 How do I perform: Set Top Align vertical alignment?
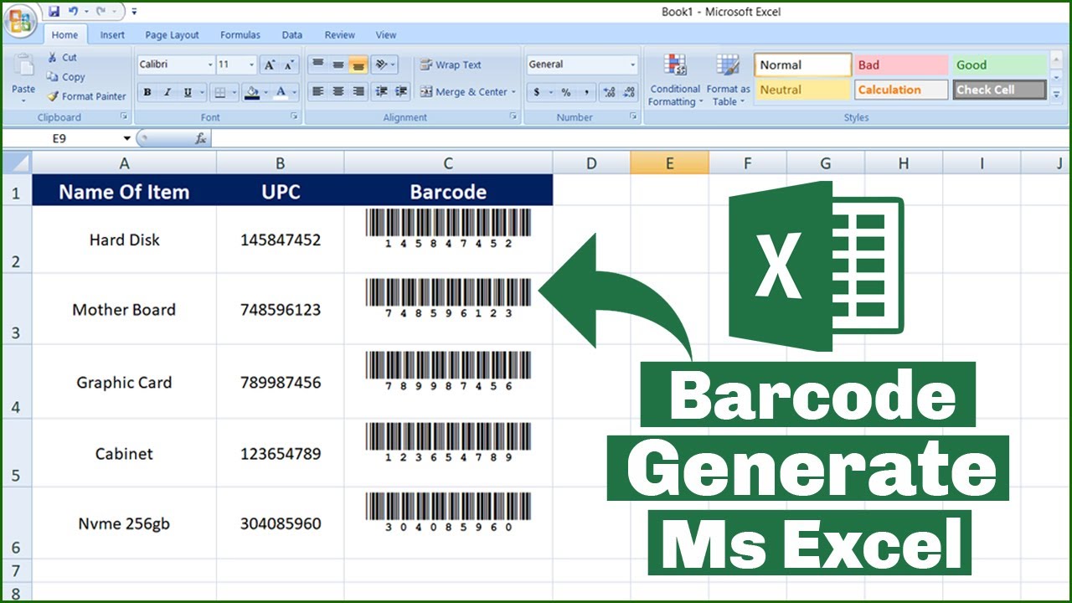318,64
